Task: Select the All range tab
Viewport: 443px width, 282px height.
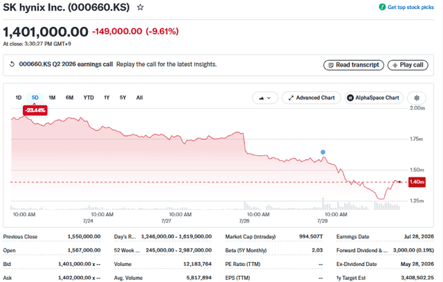Action: pyautogui.click(x=140, y=98)
